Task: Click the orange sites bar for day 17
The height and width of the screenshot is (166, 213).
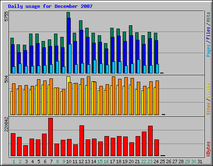Action: coord(114,95)
